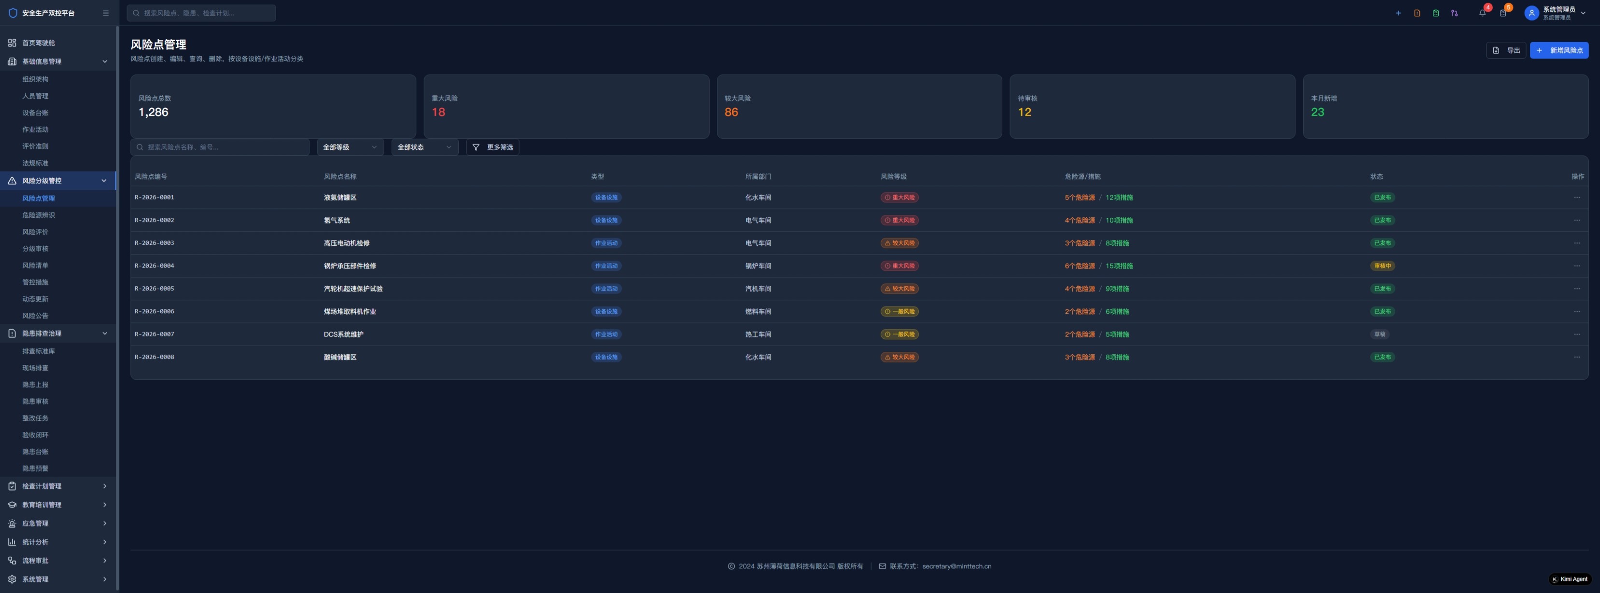The width and height of the screenshot is (1600, 593).
Task: Open the 全部等级 dropdown
Action: [x=350, y=147]
